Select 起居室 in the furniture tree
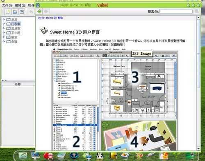This screenshot has width=205, height=161. coord(16,28)
